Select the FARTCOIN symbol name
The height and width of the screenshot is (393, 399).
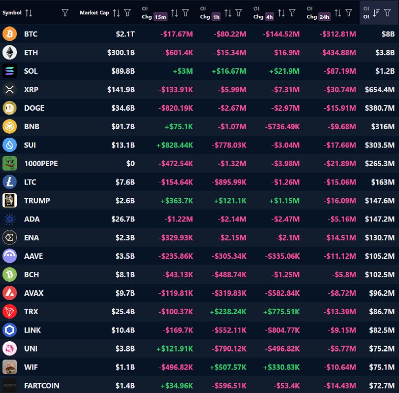pos(42,386)
